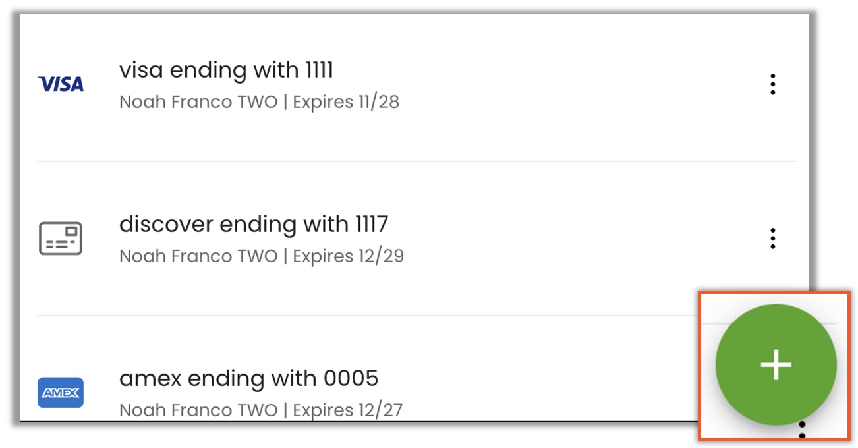Click "Noah Franco TWO" name under discover

pos(198,256)
